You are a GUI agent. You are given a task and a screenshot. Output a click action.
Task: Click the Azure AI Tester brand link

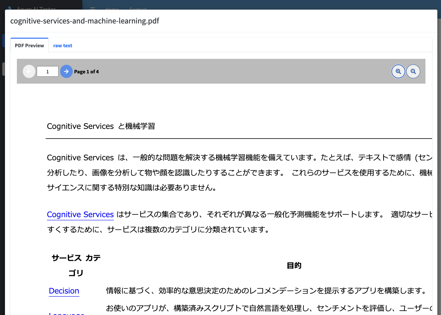(36, 9)
